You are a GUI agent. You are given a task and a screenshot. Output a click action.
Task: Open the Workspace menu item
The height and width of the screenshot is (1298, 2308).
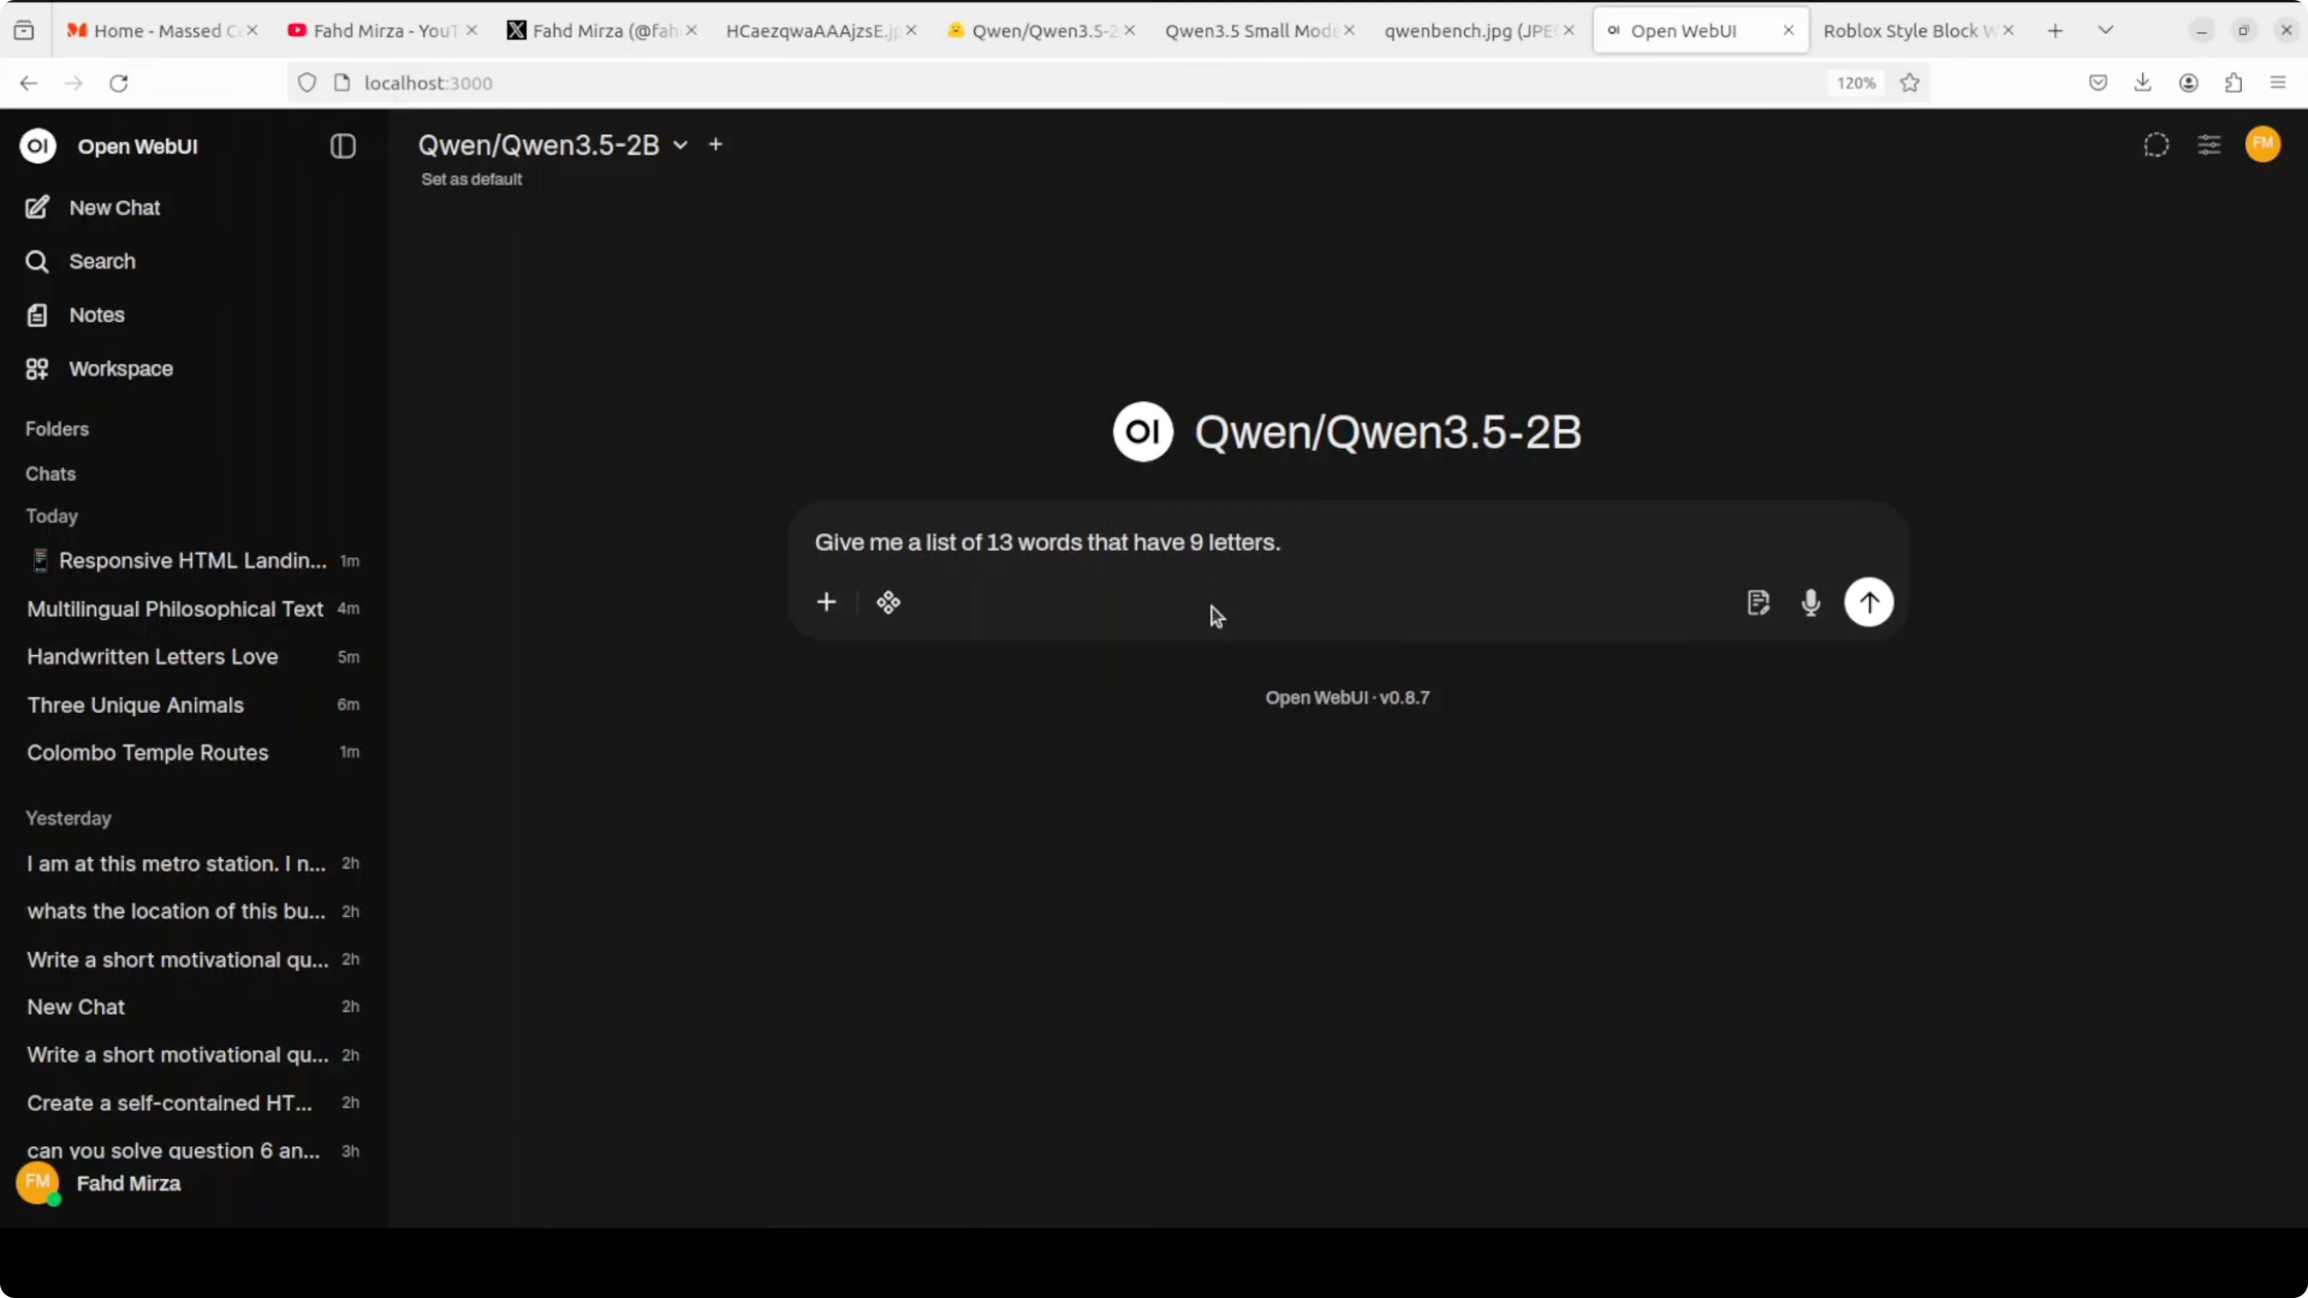pyautogui.click(x=120, y=369)
